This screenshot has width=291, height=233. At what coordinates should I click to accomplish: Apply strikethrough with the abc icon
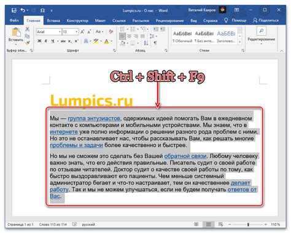tap(63, 41)
